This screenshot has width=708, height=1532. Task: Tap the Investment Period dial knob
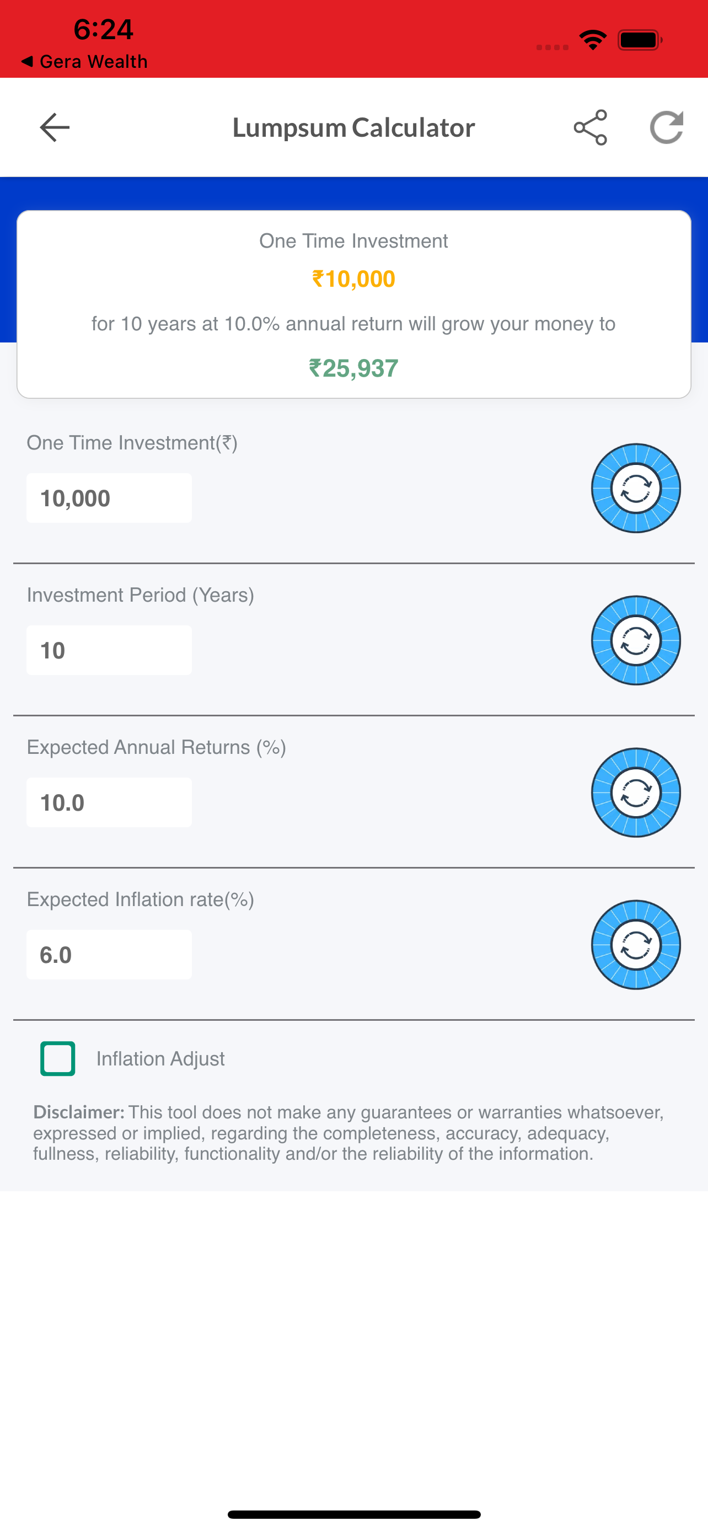tap(635, 640)
